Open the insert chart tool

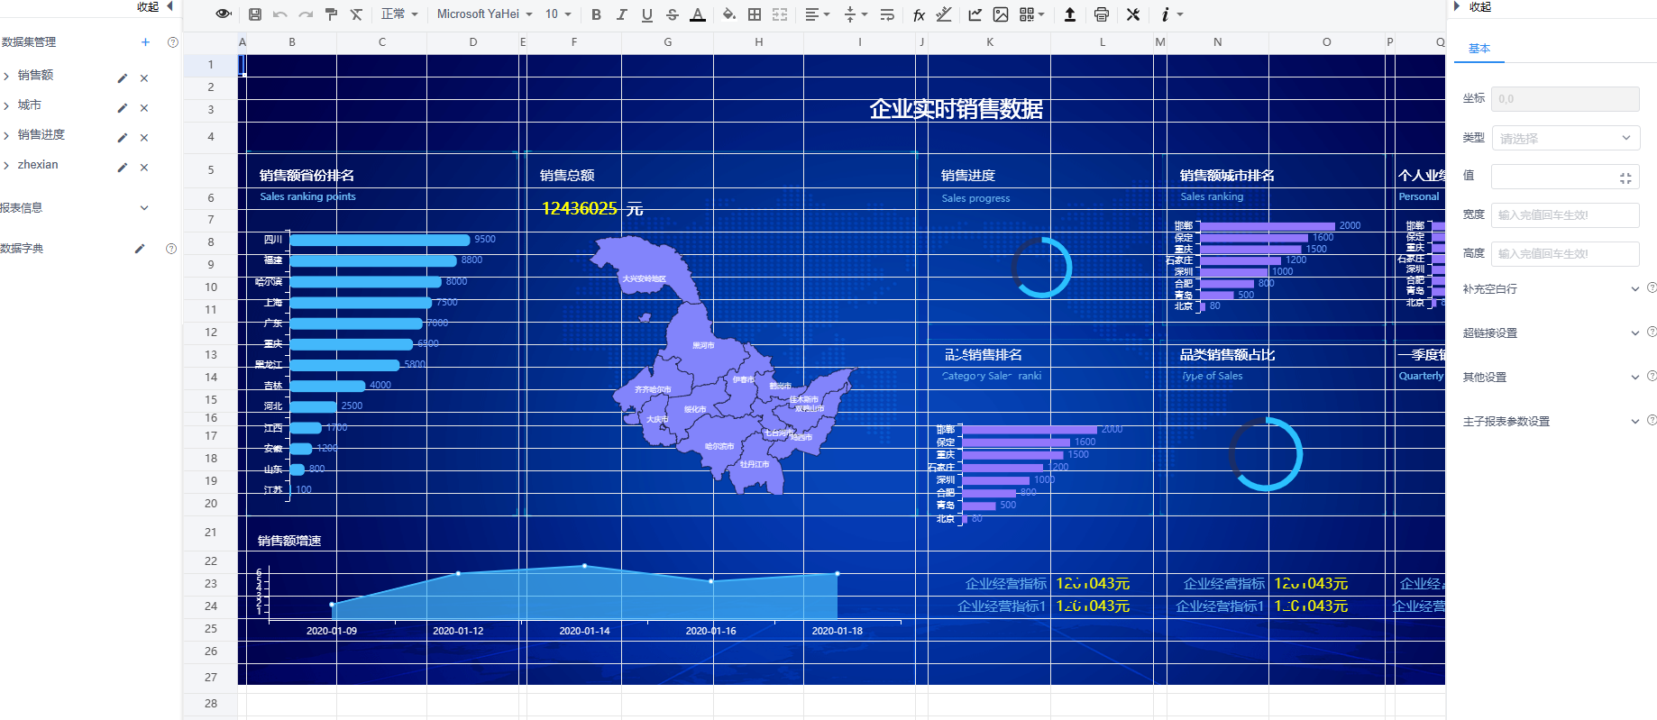point(975,14)
